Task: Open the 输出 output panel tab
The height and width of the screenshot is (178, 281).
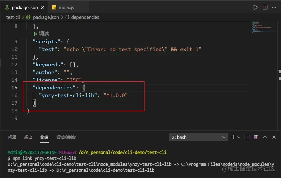Action: (x=28, y=137)
